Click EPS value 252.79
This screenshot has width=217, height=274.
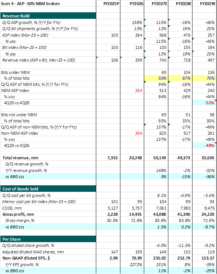point(184,258)
